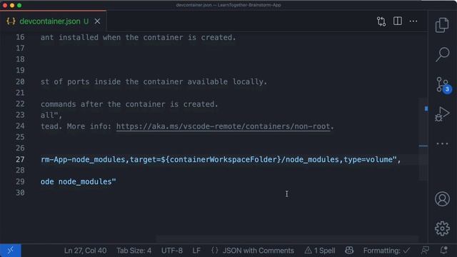Split the editor to the right
Image resolution: width=457 pixels, height=257 pixels.
point(398,21)
